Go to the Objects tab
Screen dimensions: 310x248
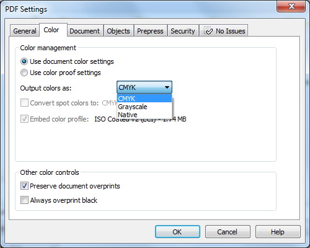(118, 31)
